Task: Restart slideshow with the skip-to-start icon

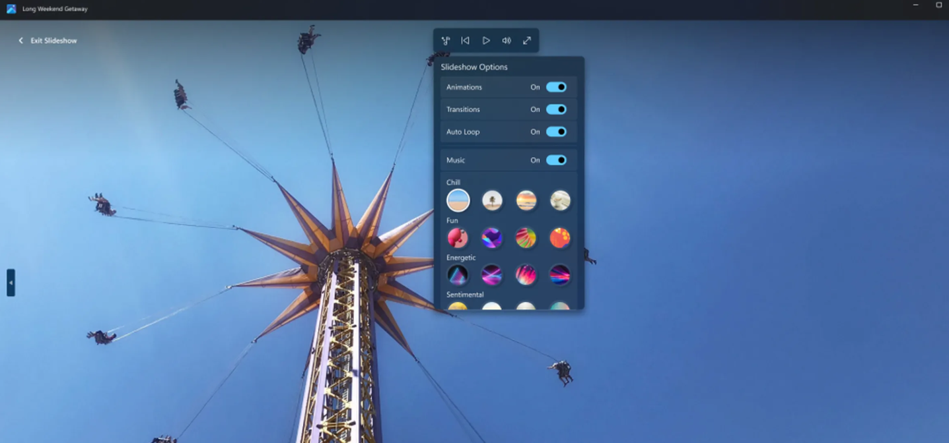Action: 466,41
